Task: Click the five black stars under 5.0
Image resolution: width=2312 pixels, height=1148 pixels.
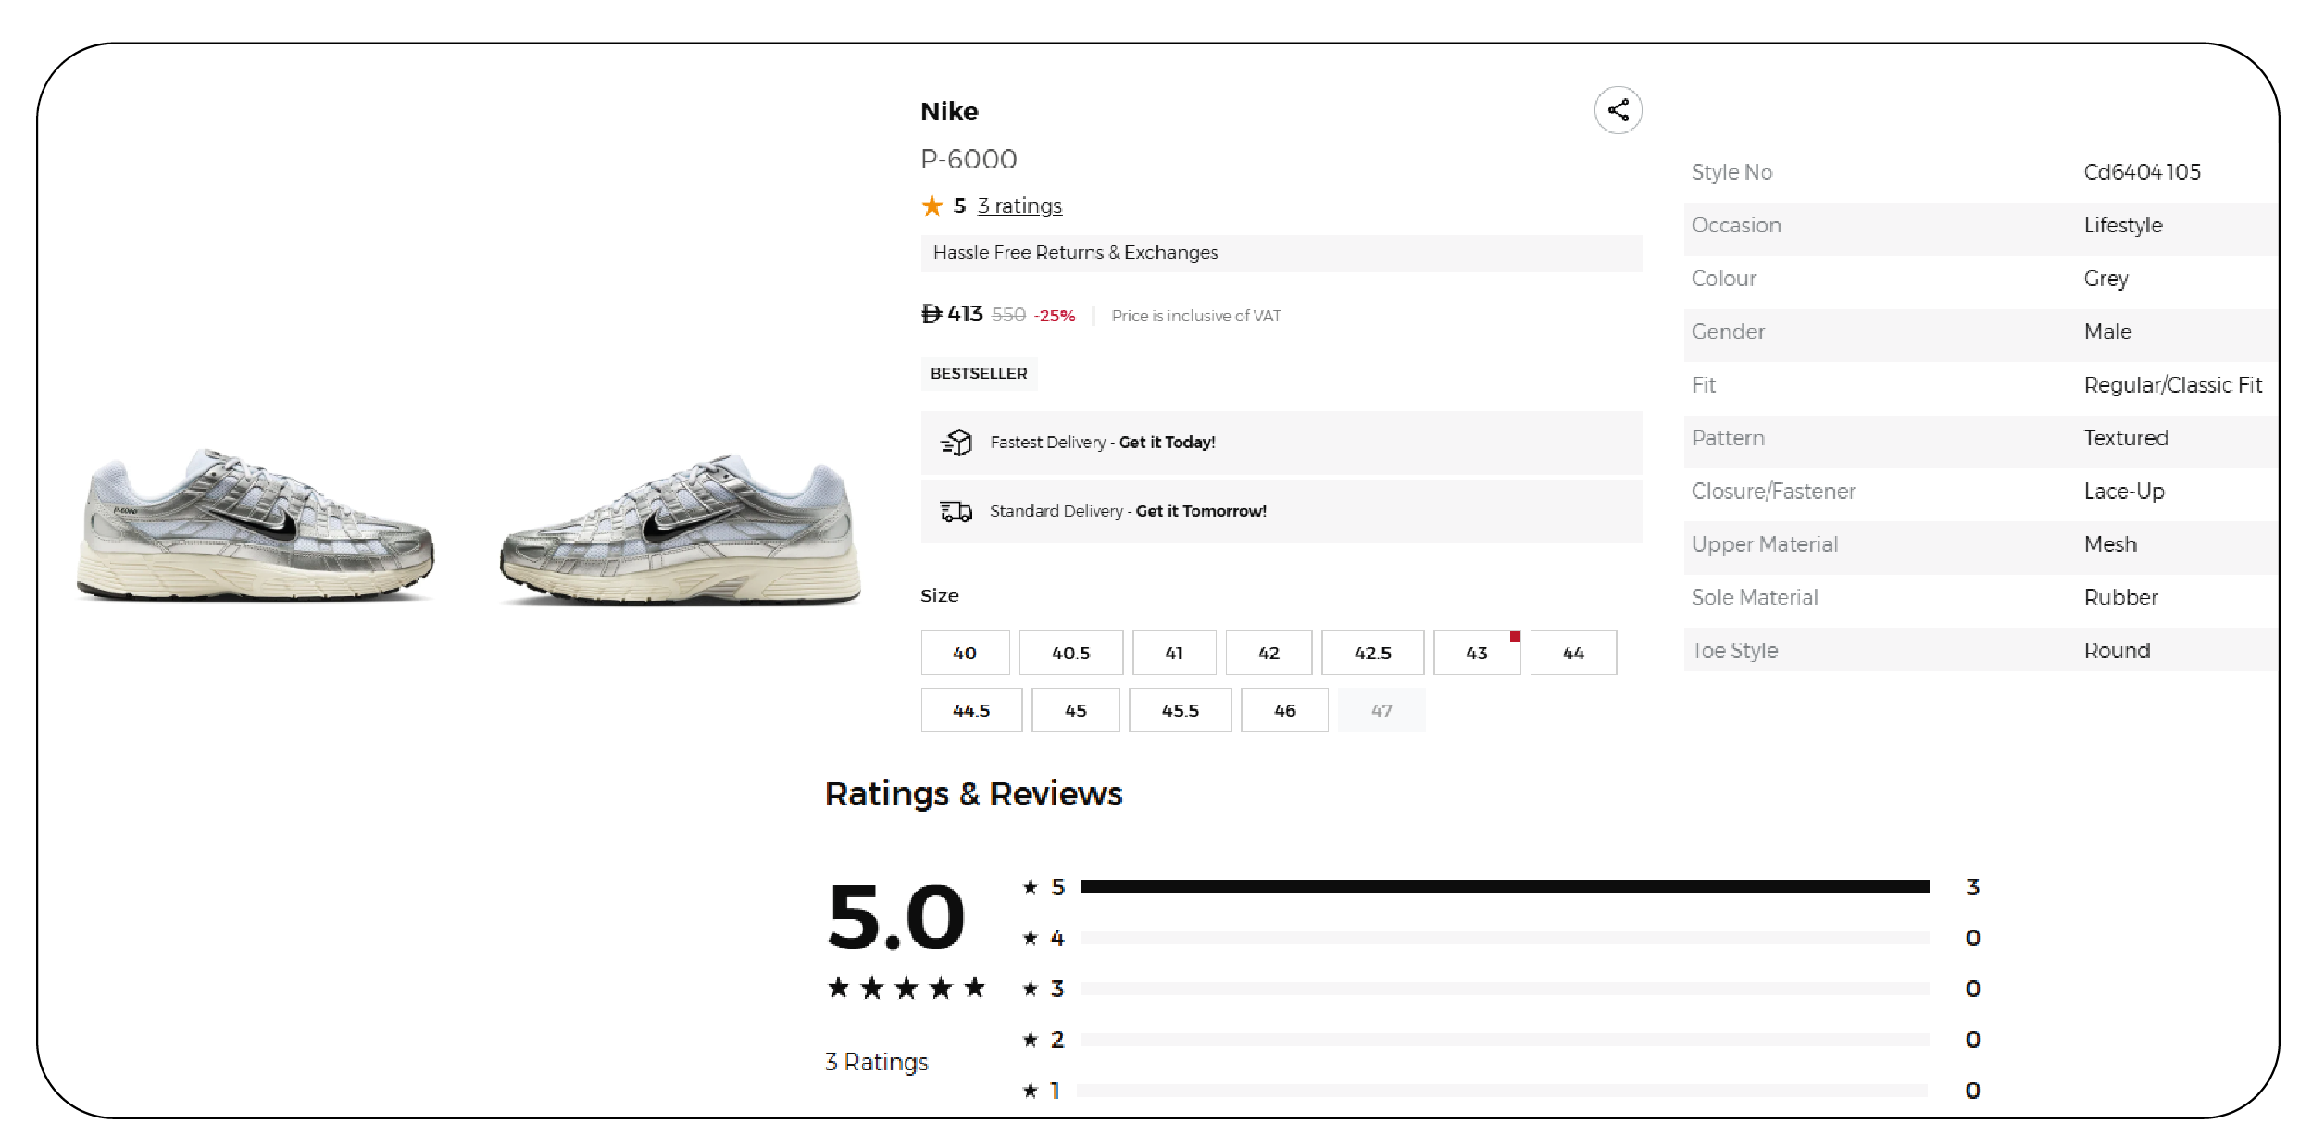Action: 906,988
